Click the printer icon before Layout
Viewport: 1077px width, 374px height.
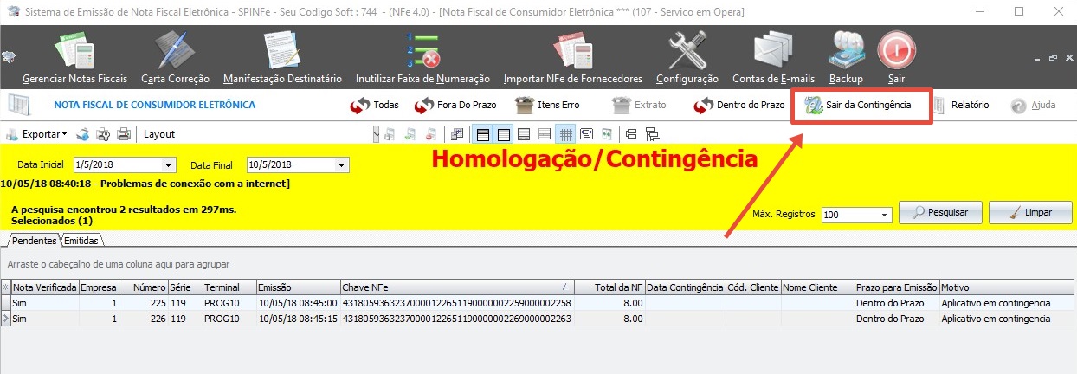pyautogui.click(x=124, y=134)
